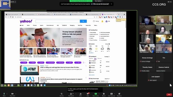Image resolution: width=173 pixels, height=97 pixels.
Task: Open Yahoo notifications bell
Action: coord(102,21)
